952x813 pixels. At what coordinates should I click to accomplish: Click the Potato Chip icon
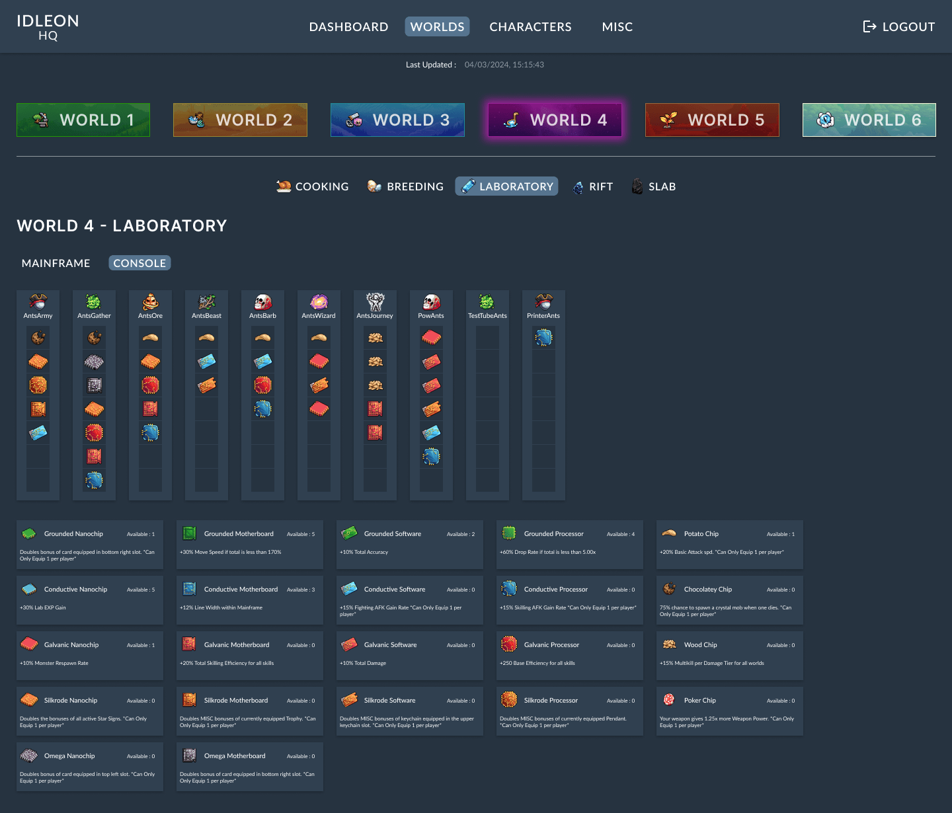click(x=669, y=533)
